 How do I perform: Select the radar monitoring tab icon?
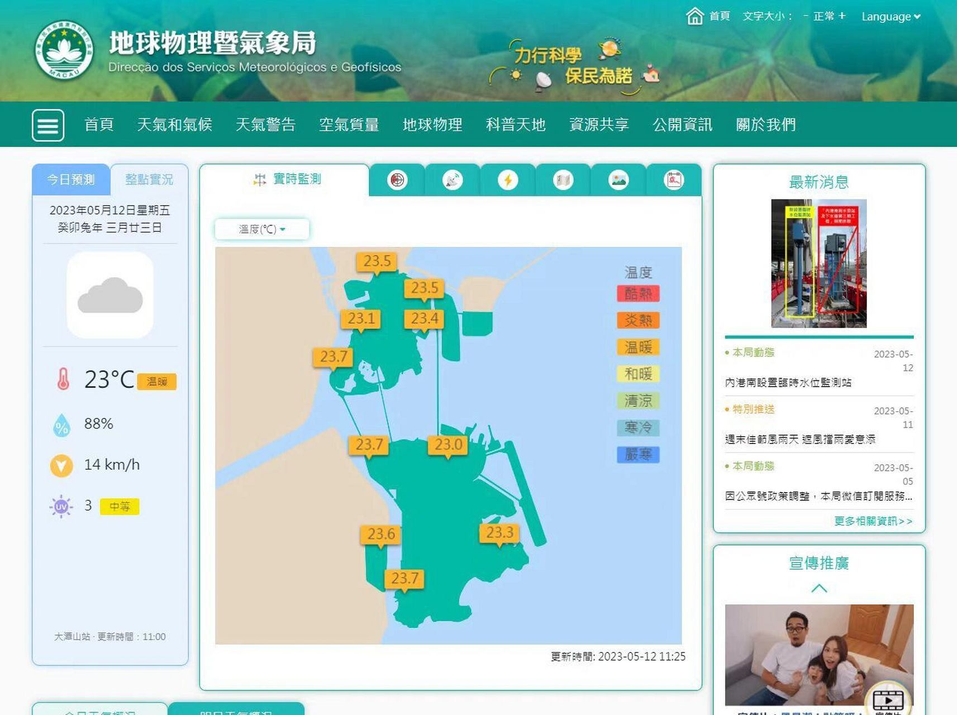pos(397,180)
